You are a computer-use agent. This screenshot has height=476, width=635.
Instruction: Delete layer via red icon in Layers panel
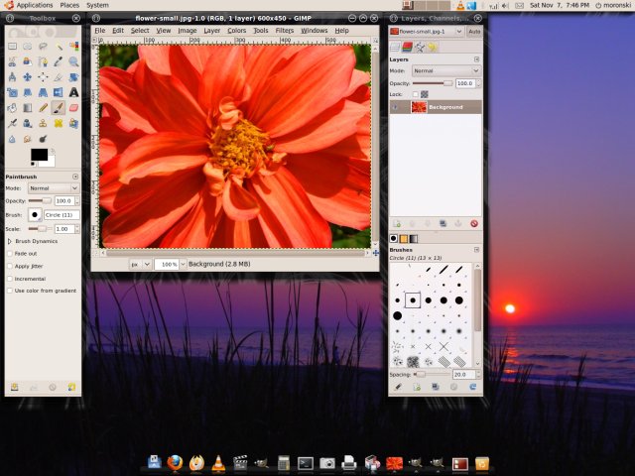coord(474,223)
